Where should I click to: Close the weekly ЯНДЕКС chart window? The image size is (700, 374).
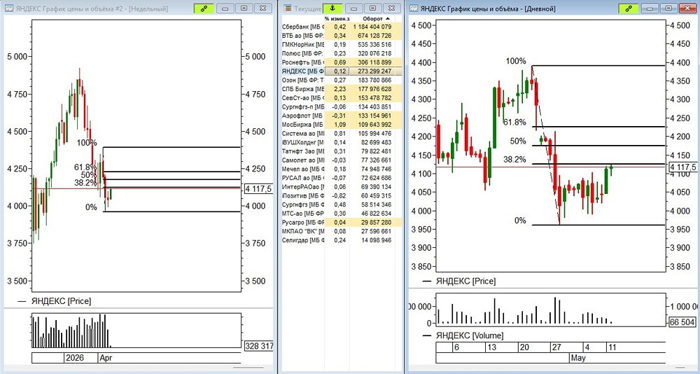263,8
